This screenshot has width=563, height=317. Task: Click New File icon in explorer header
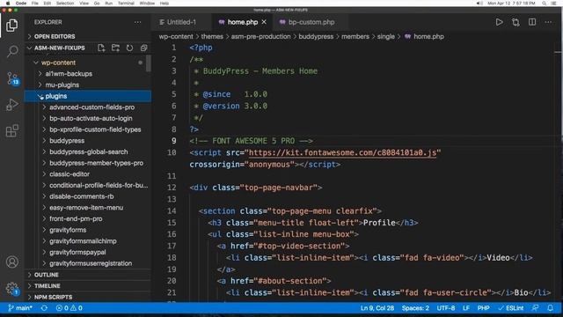coord(101,48)
